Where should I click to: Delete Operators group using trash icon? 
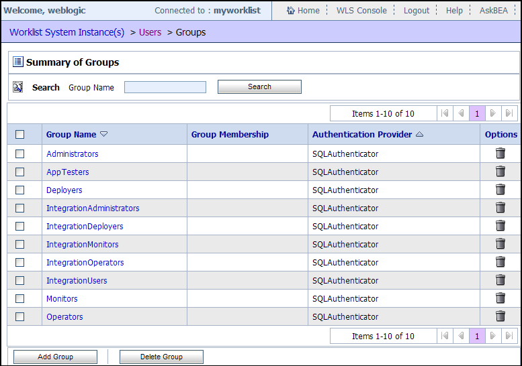pyautogui.click(x=501, y=316)
